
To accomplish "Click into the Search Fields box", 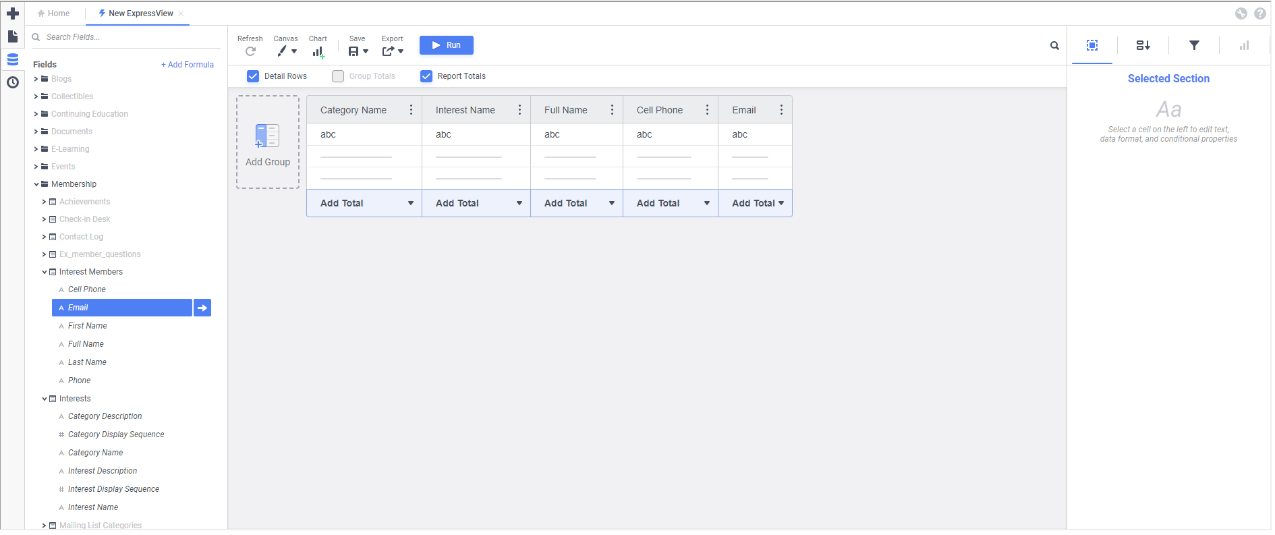I will pos(128,37).
